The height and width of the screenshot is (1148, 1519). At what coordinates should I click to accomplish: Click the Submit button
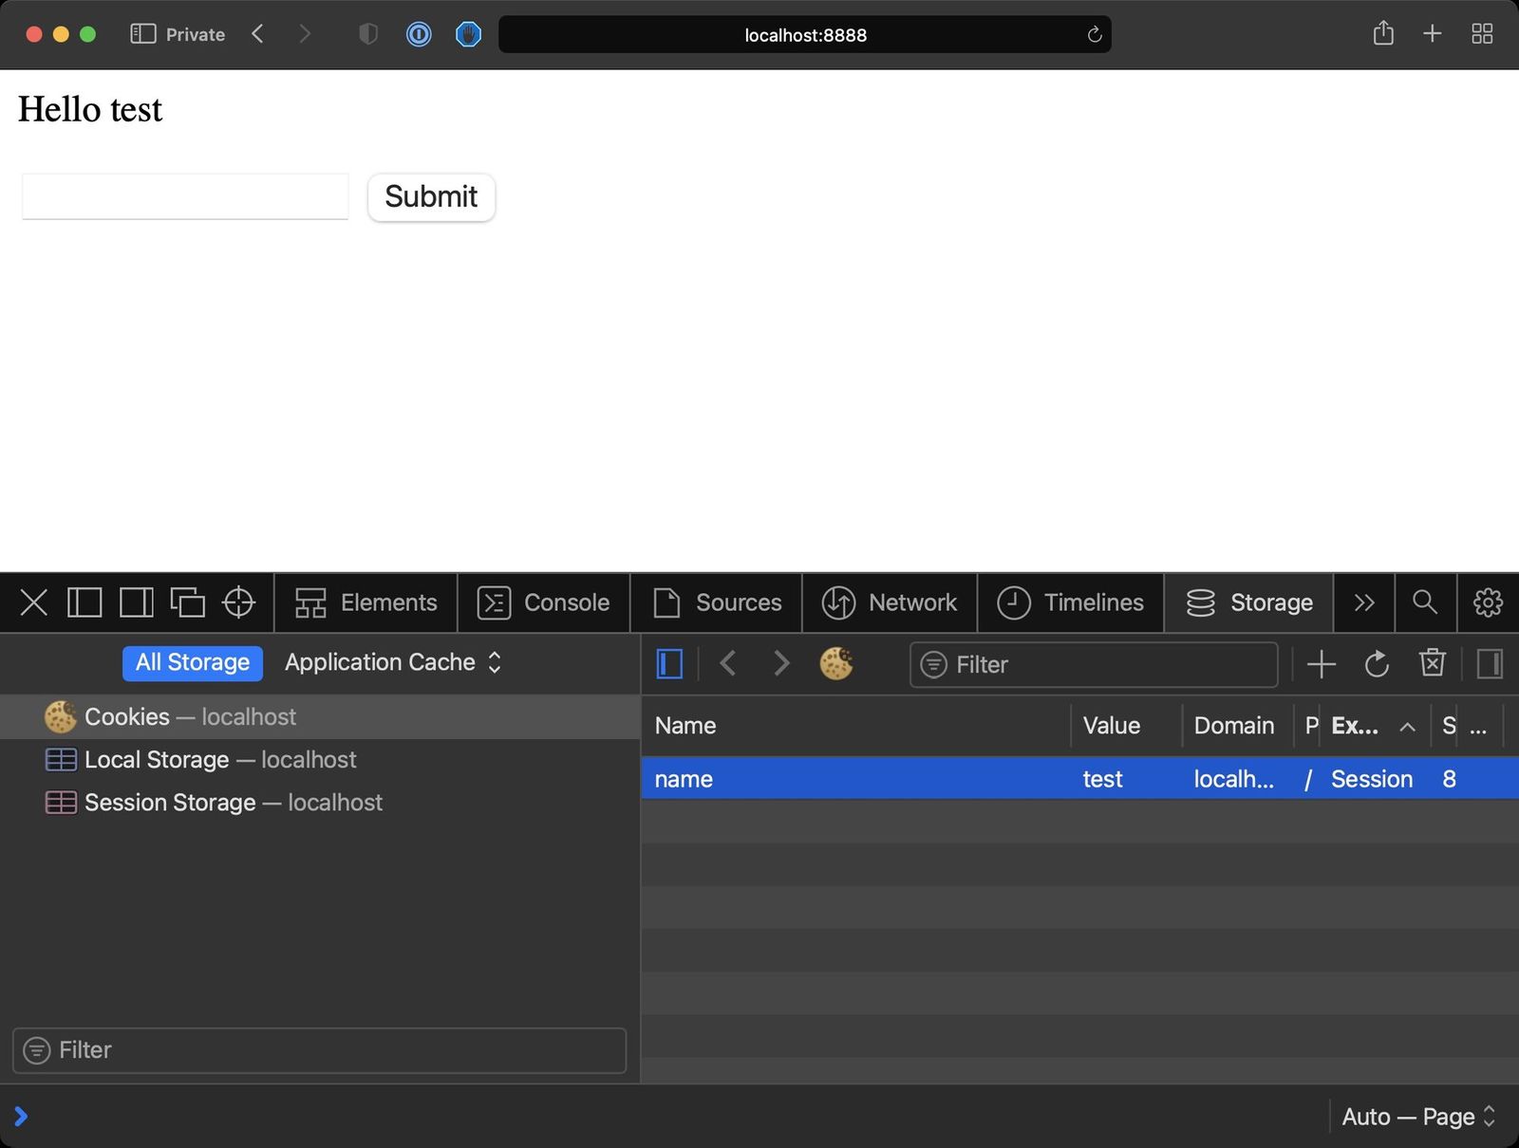(x=431, y=196)
